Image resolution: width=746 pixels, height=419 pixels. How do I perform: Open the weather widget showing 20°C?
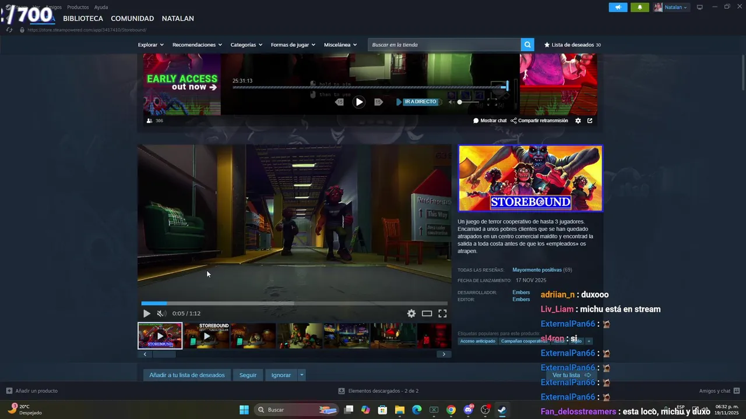[25, 410]
